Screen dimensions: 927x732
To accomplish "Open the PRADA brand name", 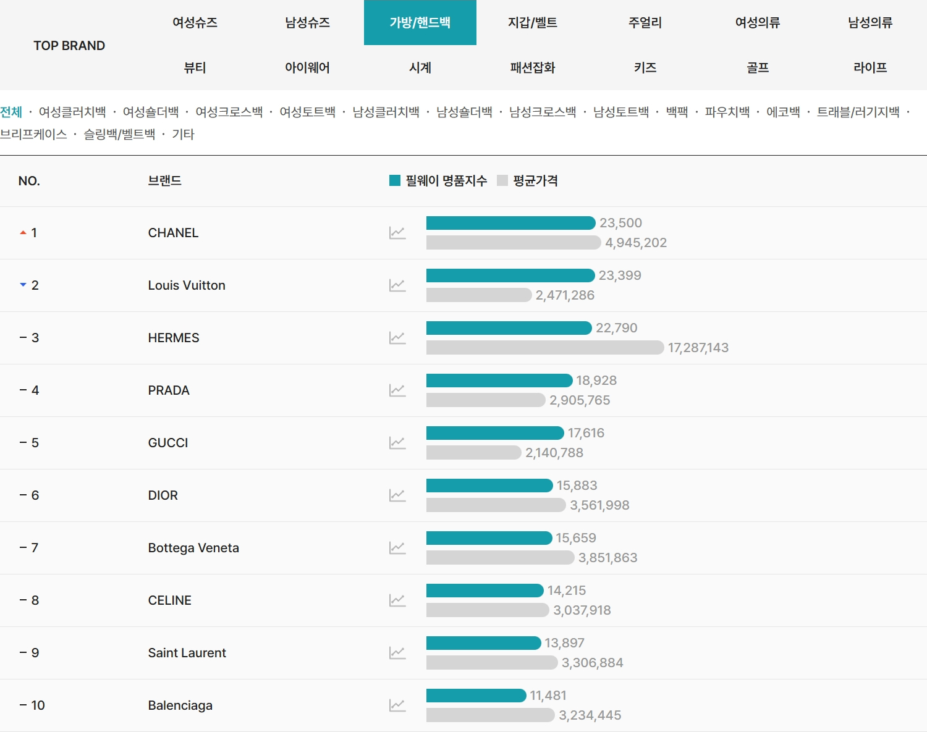I will (x=169, y=390).
